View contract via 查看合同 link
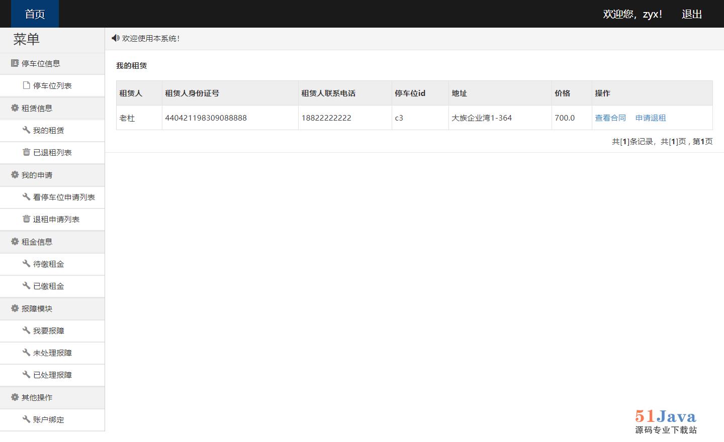Screen dimensions: 724x442 610,118
